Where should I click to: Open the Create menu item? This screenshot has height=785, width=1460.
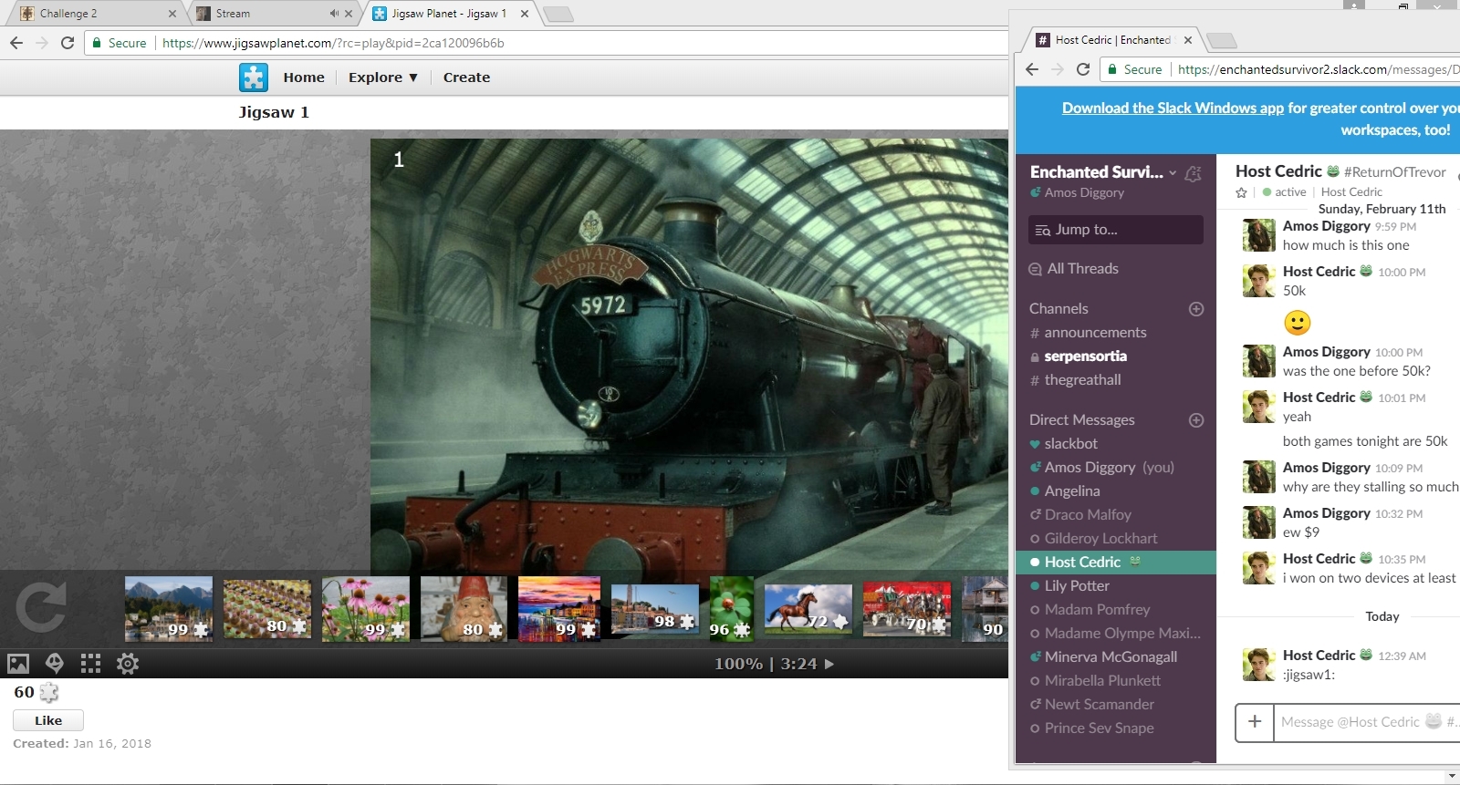466,77
